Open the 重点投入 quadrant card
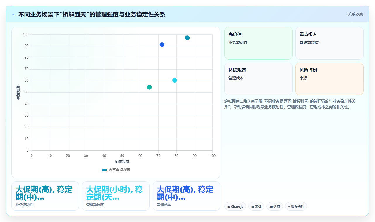Viewport: 375px width, 222px height. click(329, 43)
